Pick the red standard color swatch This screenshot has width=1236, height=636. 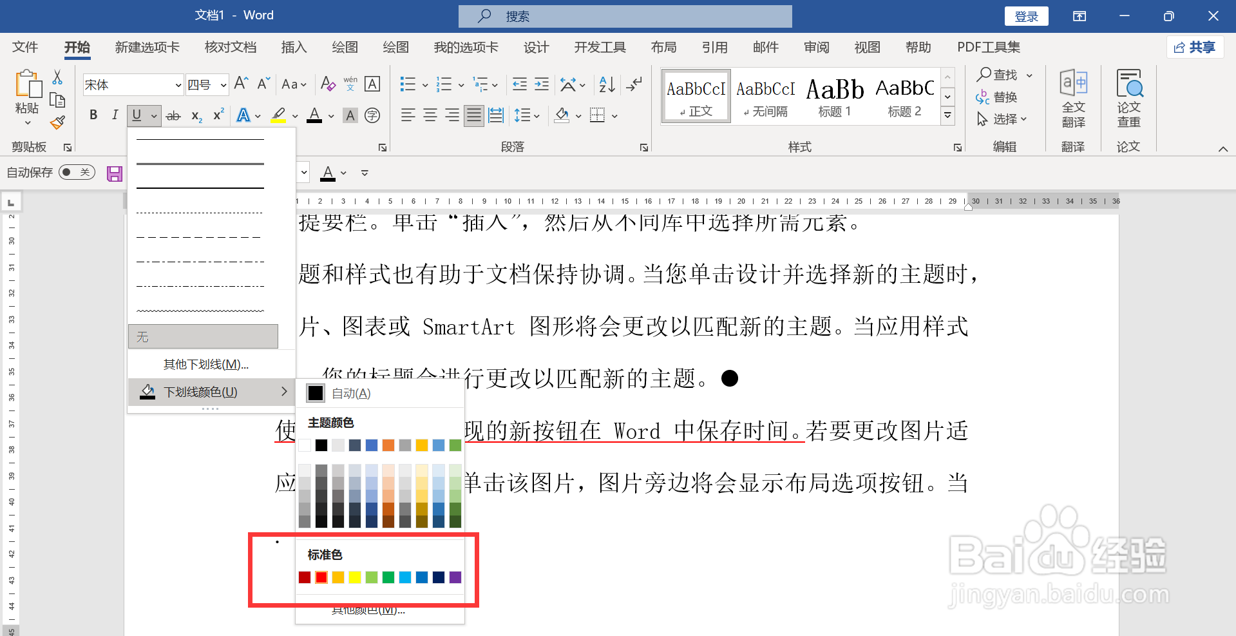click(x=321, y=577)
